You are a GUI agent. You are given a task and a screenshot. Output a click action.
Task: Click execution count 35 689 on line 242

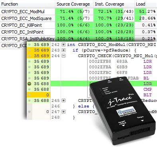(41, 45)
